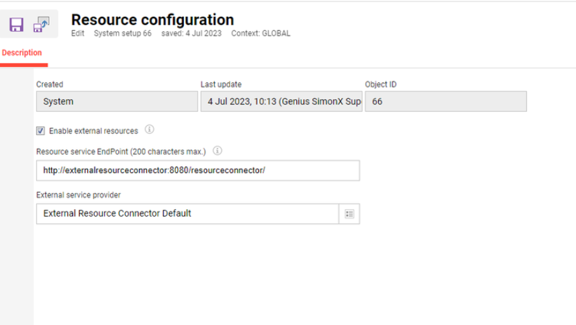
Task: Click the Object ID label
Action: [381, 84]
